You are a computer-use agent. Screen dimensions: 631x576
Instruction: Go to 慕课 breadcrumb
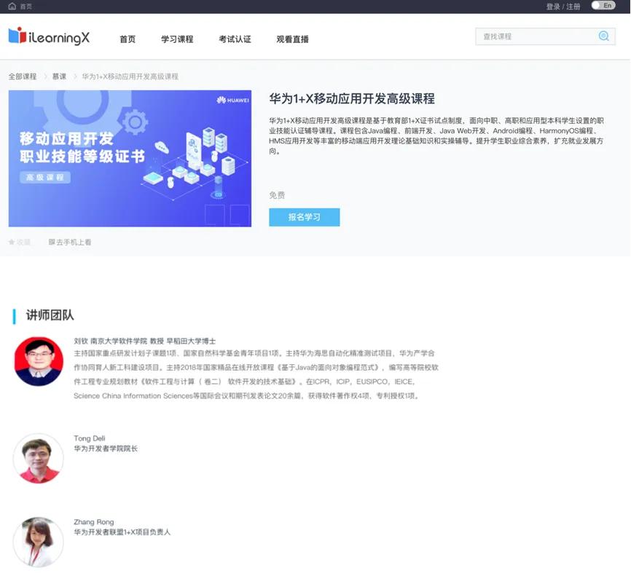click(x=59, y=76)
